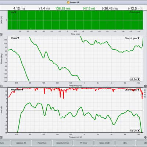Viewport: 147px width, 147px height.
Task: Open magnitude smoothing 1/6 Oct dropdown
Action: click(x=135, y=130)
